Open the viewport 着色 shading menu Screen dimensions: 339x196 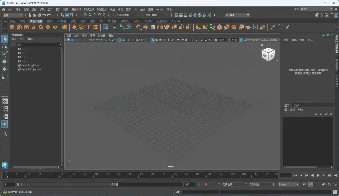point(77,36)
